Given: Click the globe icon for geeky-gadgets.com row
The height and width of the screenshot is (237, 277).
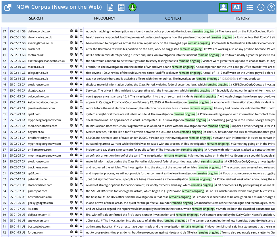Looking at the screenshot, I should point(76,202).
